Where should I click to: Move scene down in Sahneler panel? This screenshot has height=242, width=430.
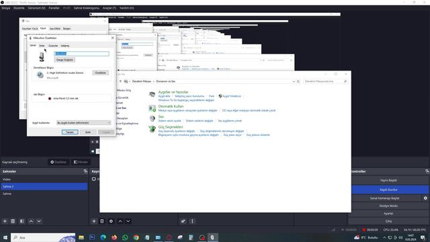tap(39, 221)
